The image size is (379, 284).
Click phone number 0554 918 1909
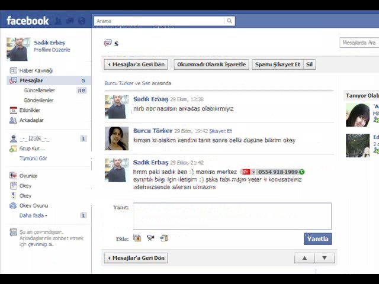click(278, 172)
